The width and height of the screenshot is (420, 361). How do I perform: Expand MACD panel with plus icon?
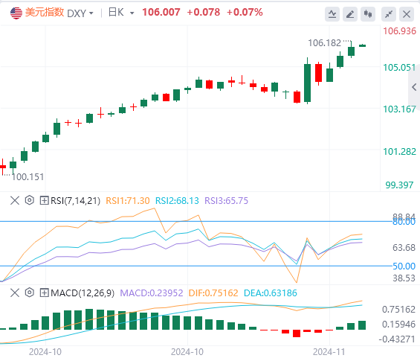(44, 293)
